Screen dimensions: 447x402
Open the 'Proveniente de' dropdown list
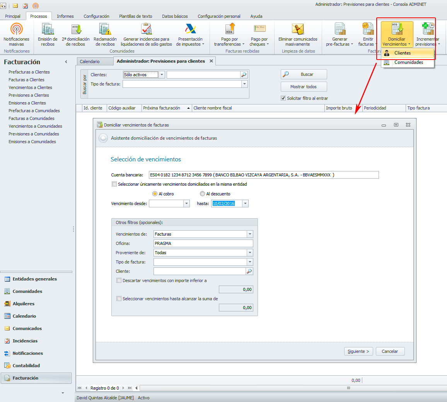(x=250, y=253)
